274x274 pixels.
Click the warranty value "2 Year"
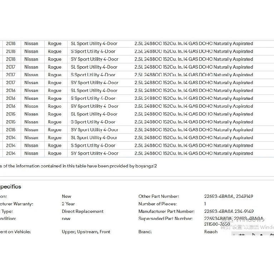click(x=68, y=204)
